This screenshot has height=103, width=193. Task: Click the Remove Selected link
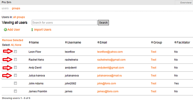[x=13, y=40]
